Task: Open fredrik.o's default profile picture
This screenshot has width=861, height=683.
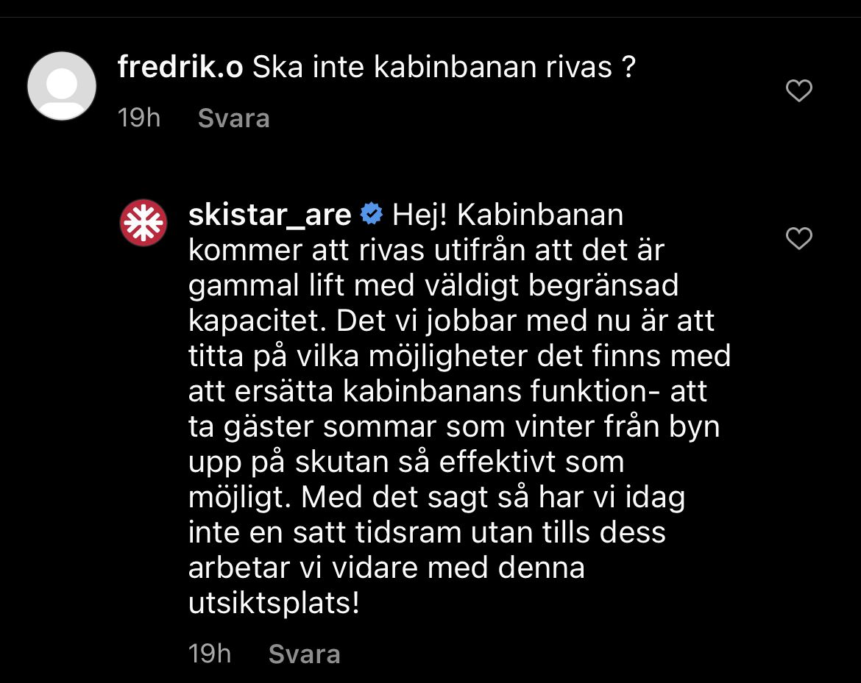Action: [x=62, y=86]
